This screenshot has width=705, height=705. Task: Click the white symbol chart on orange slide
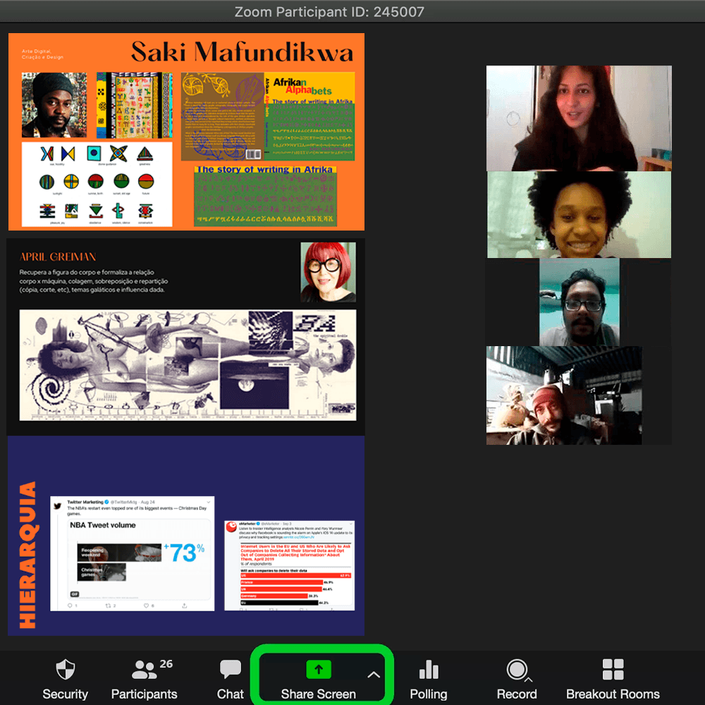97,184
